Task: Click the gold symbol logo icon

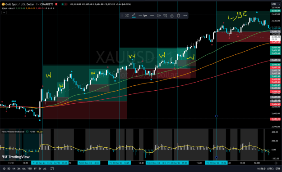Action: (3, 4)
